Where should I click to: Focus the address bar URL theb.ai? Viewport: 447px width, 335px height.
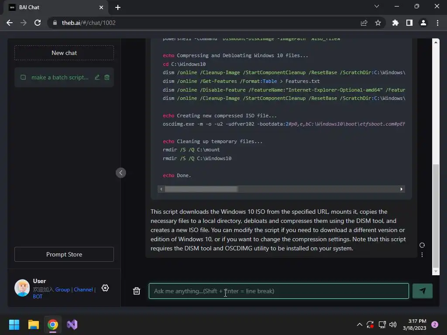click(x=88, y=23)
